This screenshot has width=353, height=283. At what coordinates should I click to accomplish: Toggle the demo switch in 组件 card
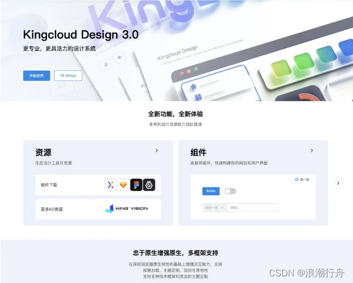[230, 191]
